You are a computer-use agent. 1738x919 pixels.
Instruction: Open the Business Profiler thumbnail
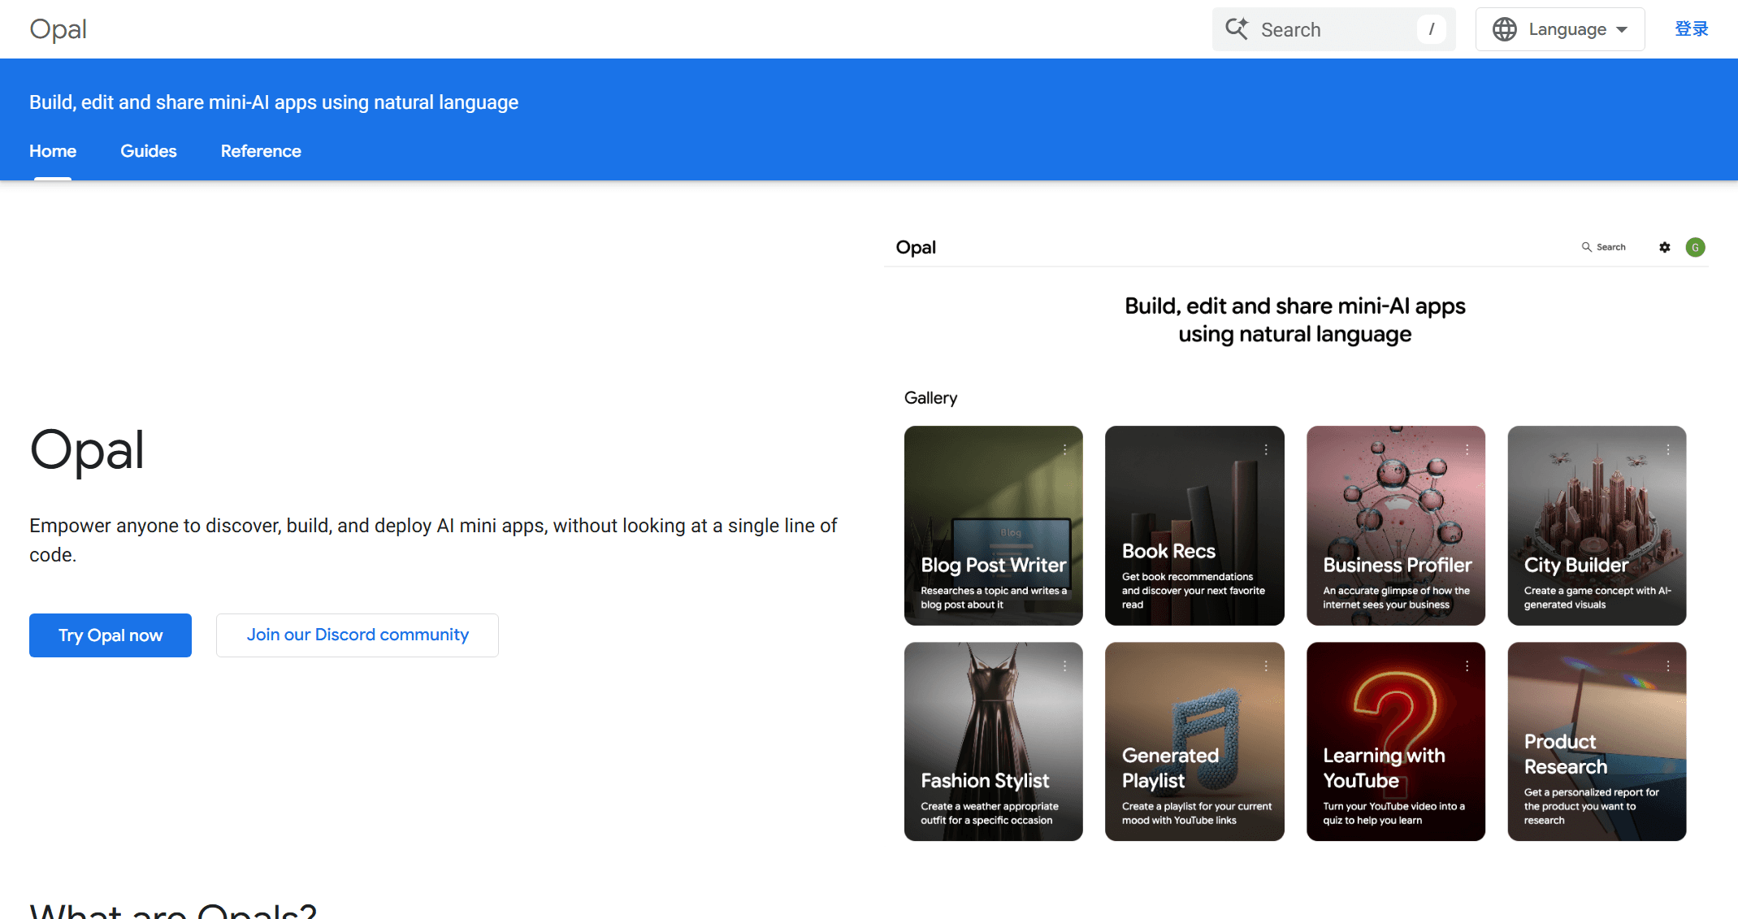(1395, 525)
